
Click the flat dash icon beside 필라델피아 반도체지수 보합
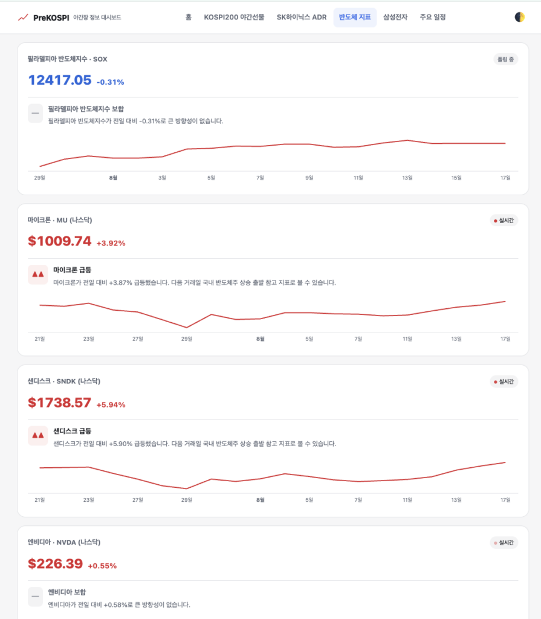click(35, 113)
